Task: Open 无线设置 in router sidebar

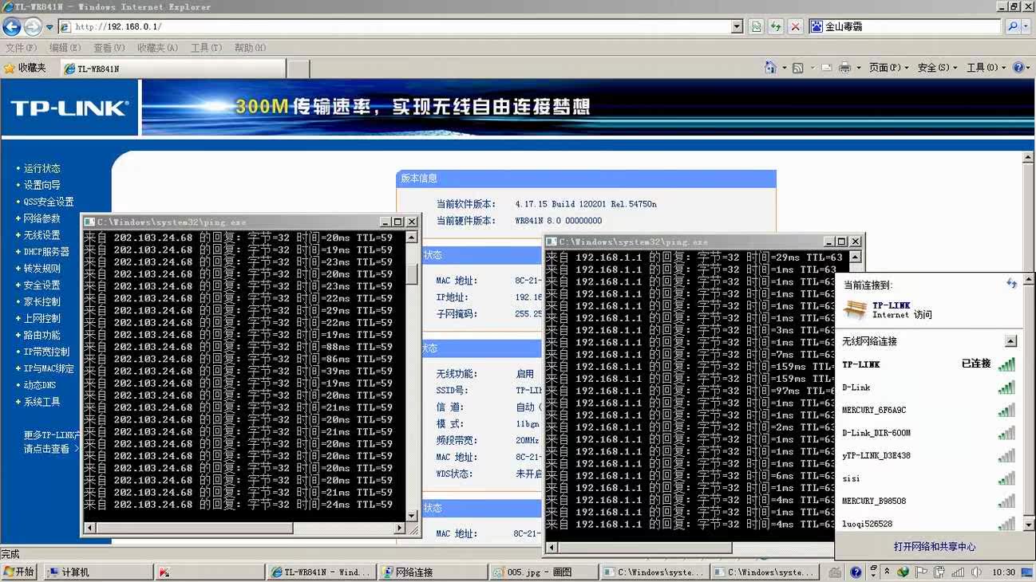Action: coord(42,235)
